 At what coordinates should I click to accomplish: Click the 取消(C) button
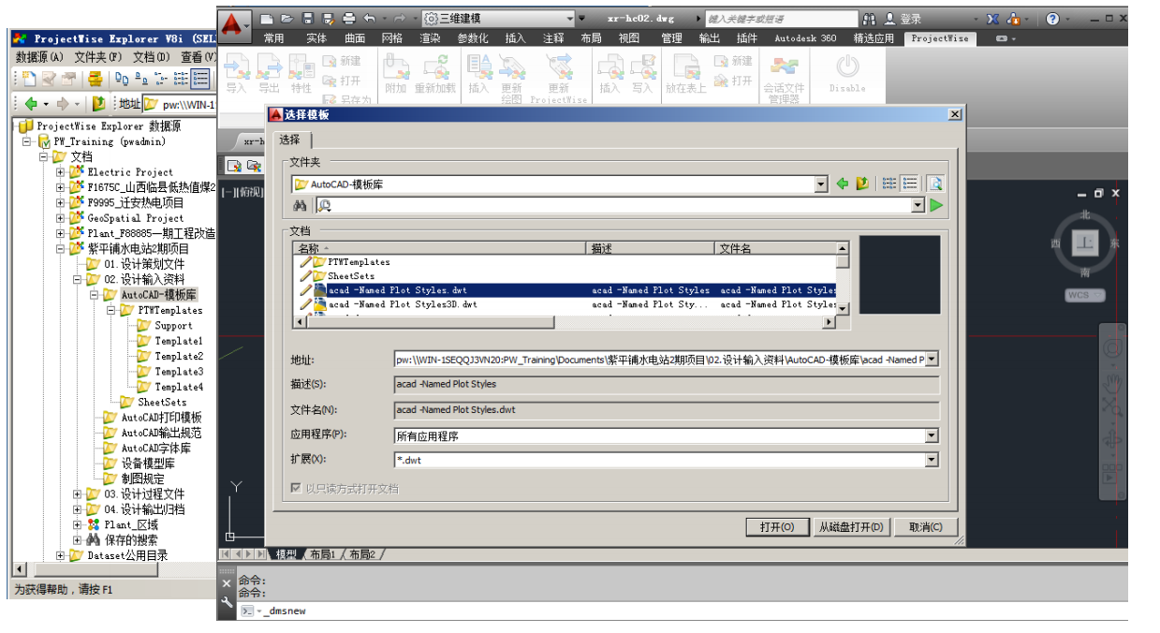click(x=925, y=527)
